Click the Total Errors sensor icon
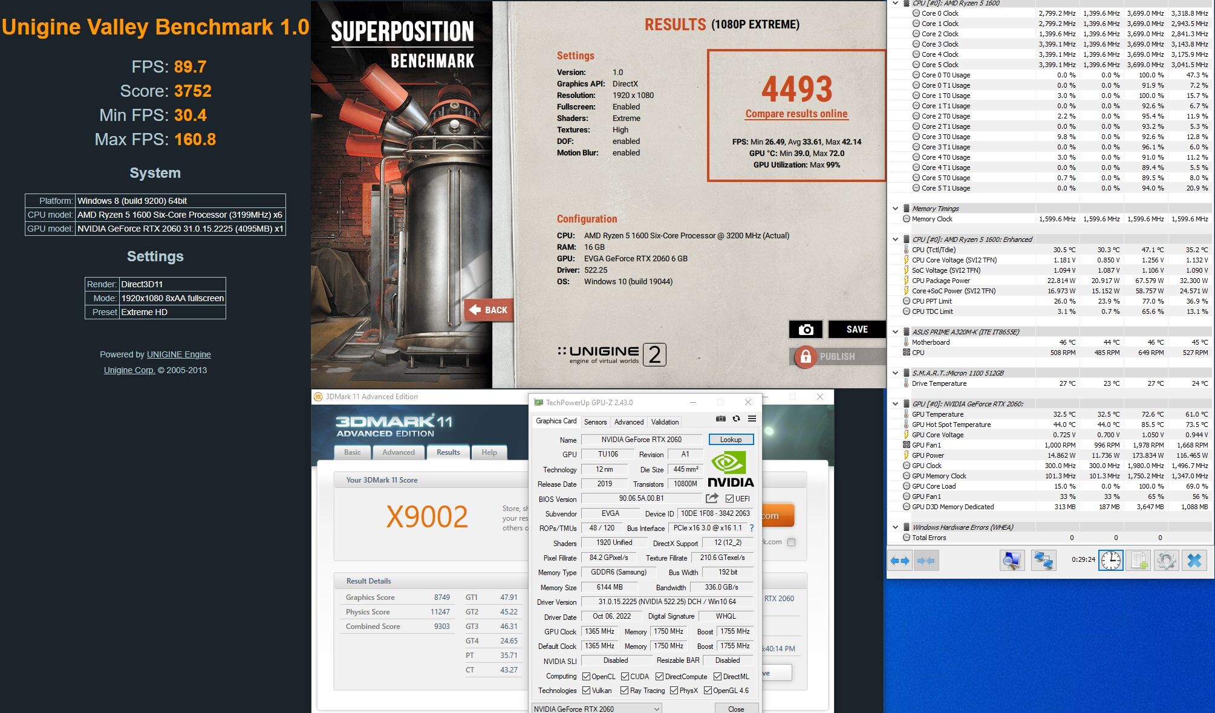The width and height of the screenshot is (1215, 713). point(906,538)
